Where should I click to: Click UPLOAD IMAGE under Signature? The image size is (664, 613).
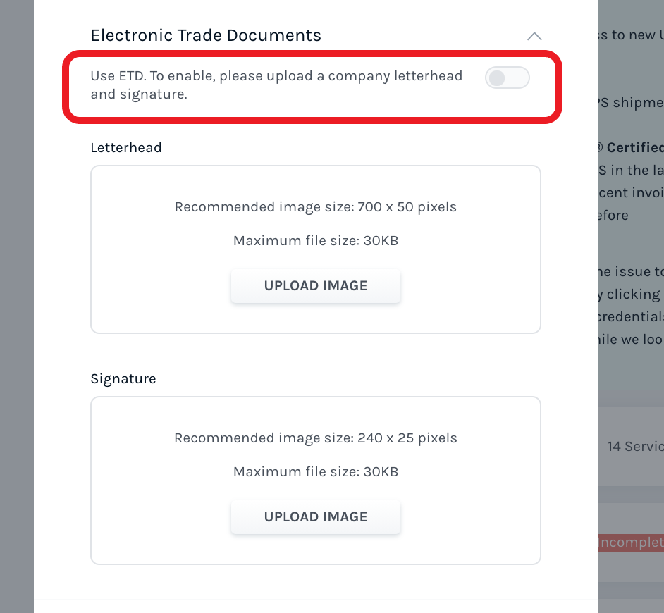(315, 516)
